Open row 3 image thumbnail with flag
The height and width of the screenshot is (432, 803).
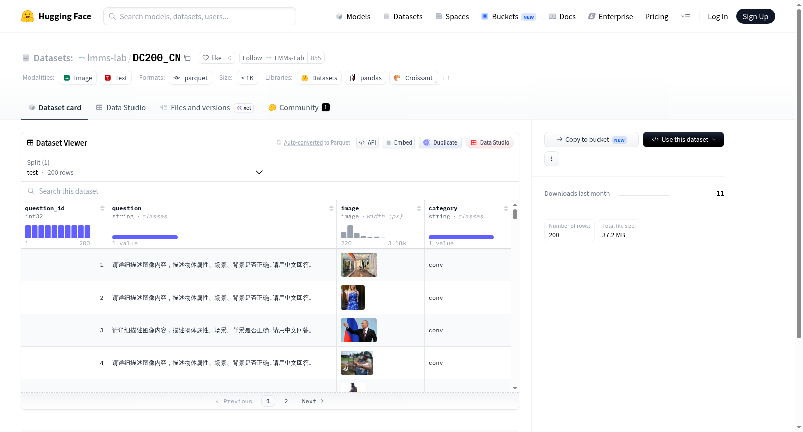(x=359, y=330)
